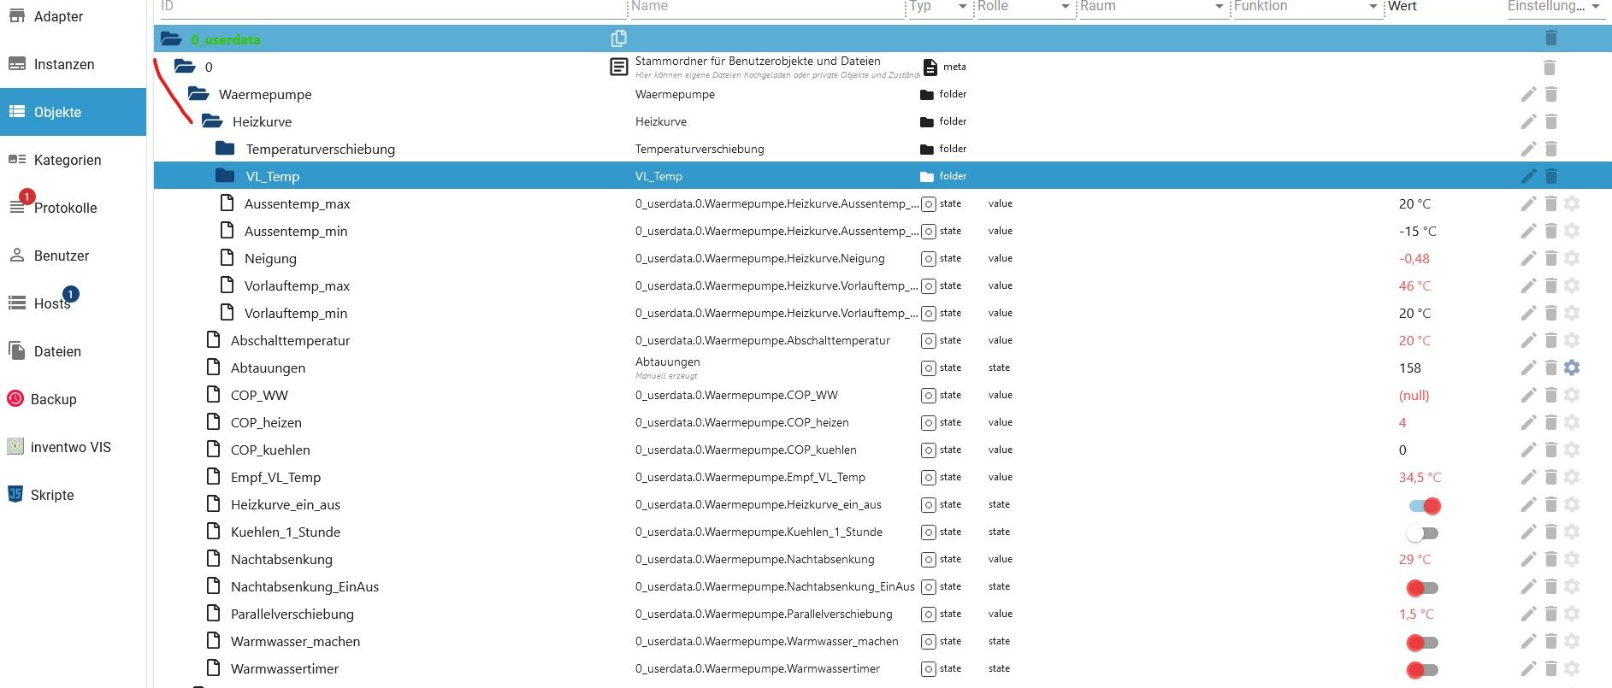Screen dimensions: 1612x688
Task: Edit the Vorlauftemp_max object
Action: pos(1528,285)
